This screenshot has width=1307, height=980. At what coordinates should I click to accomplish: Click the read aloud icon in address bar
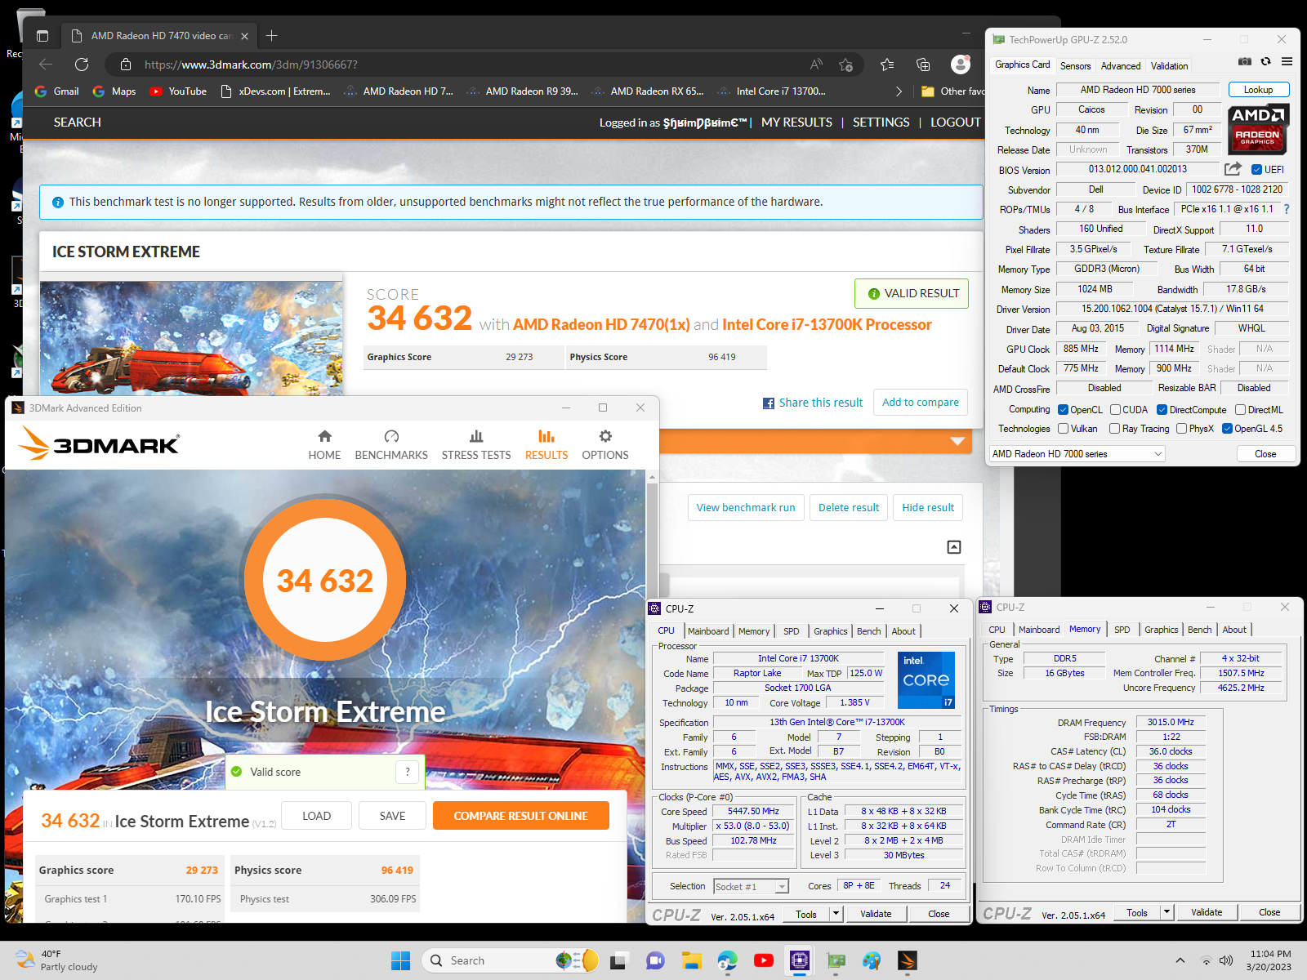click(816, 65)
